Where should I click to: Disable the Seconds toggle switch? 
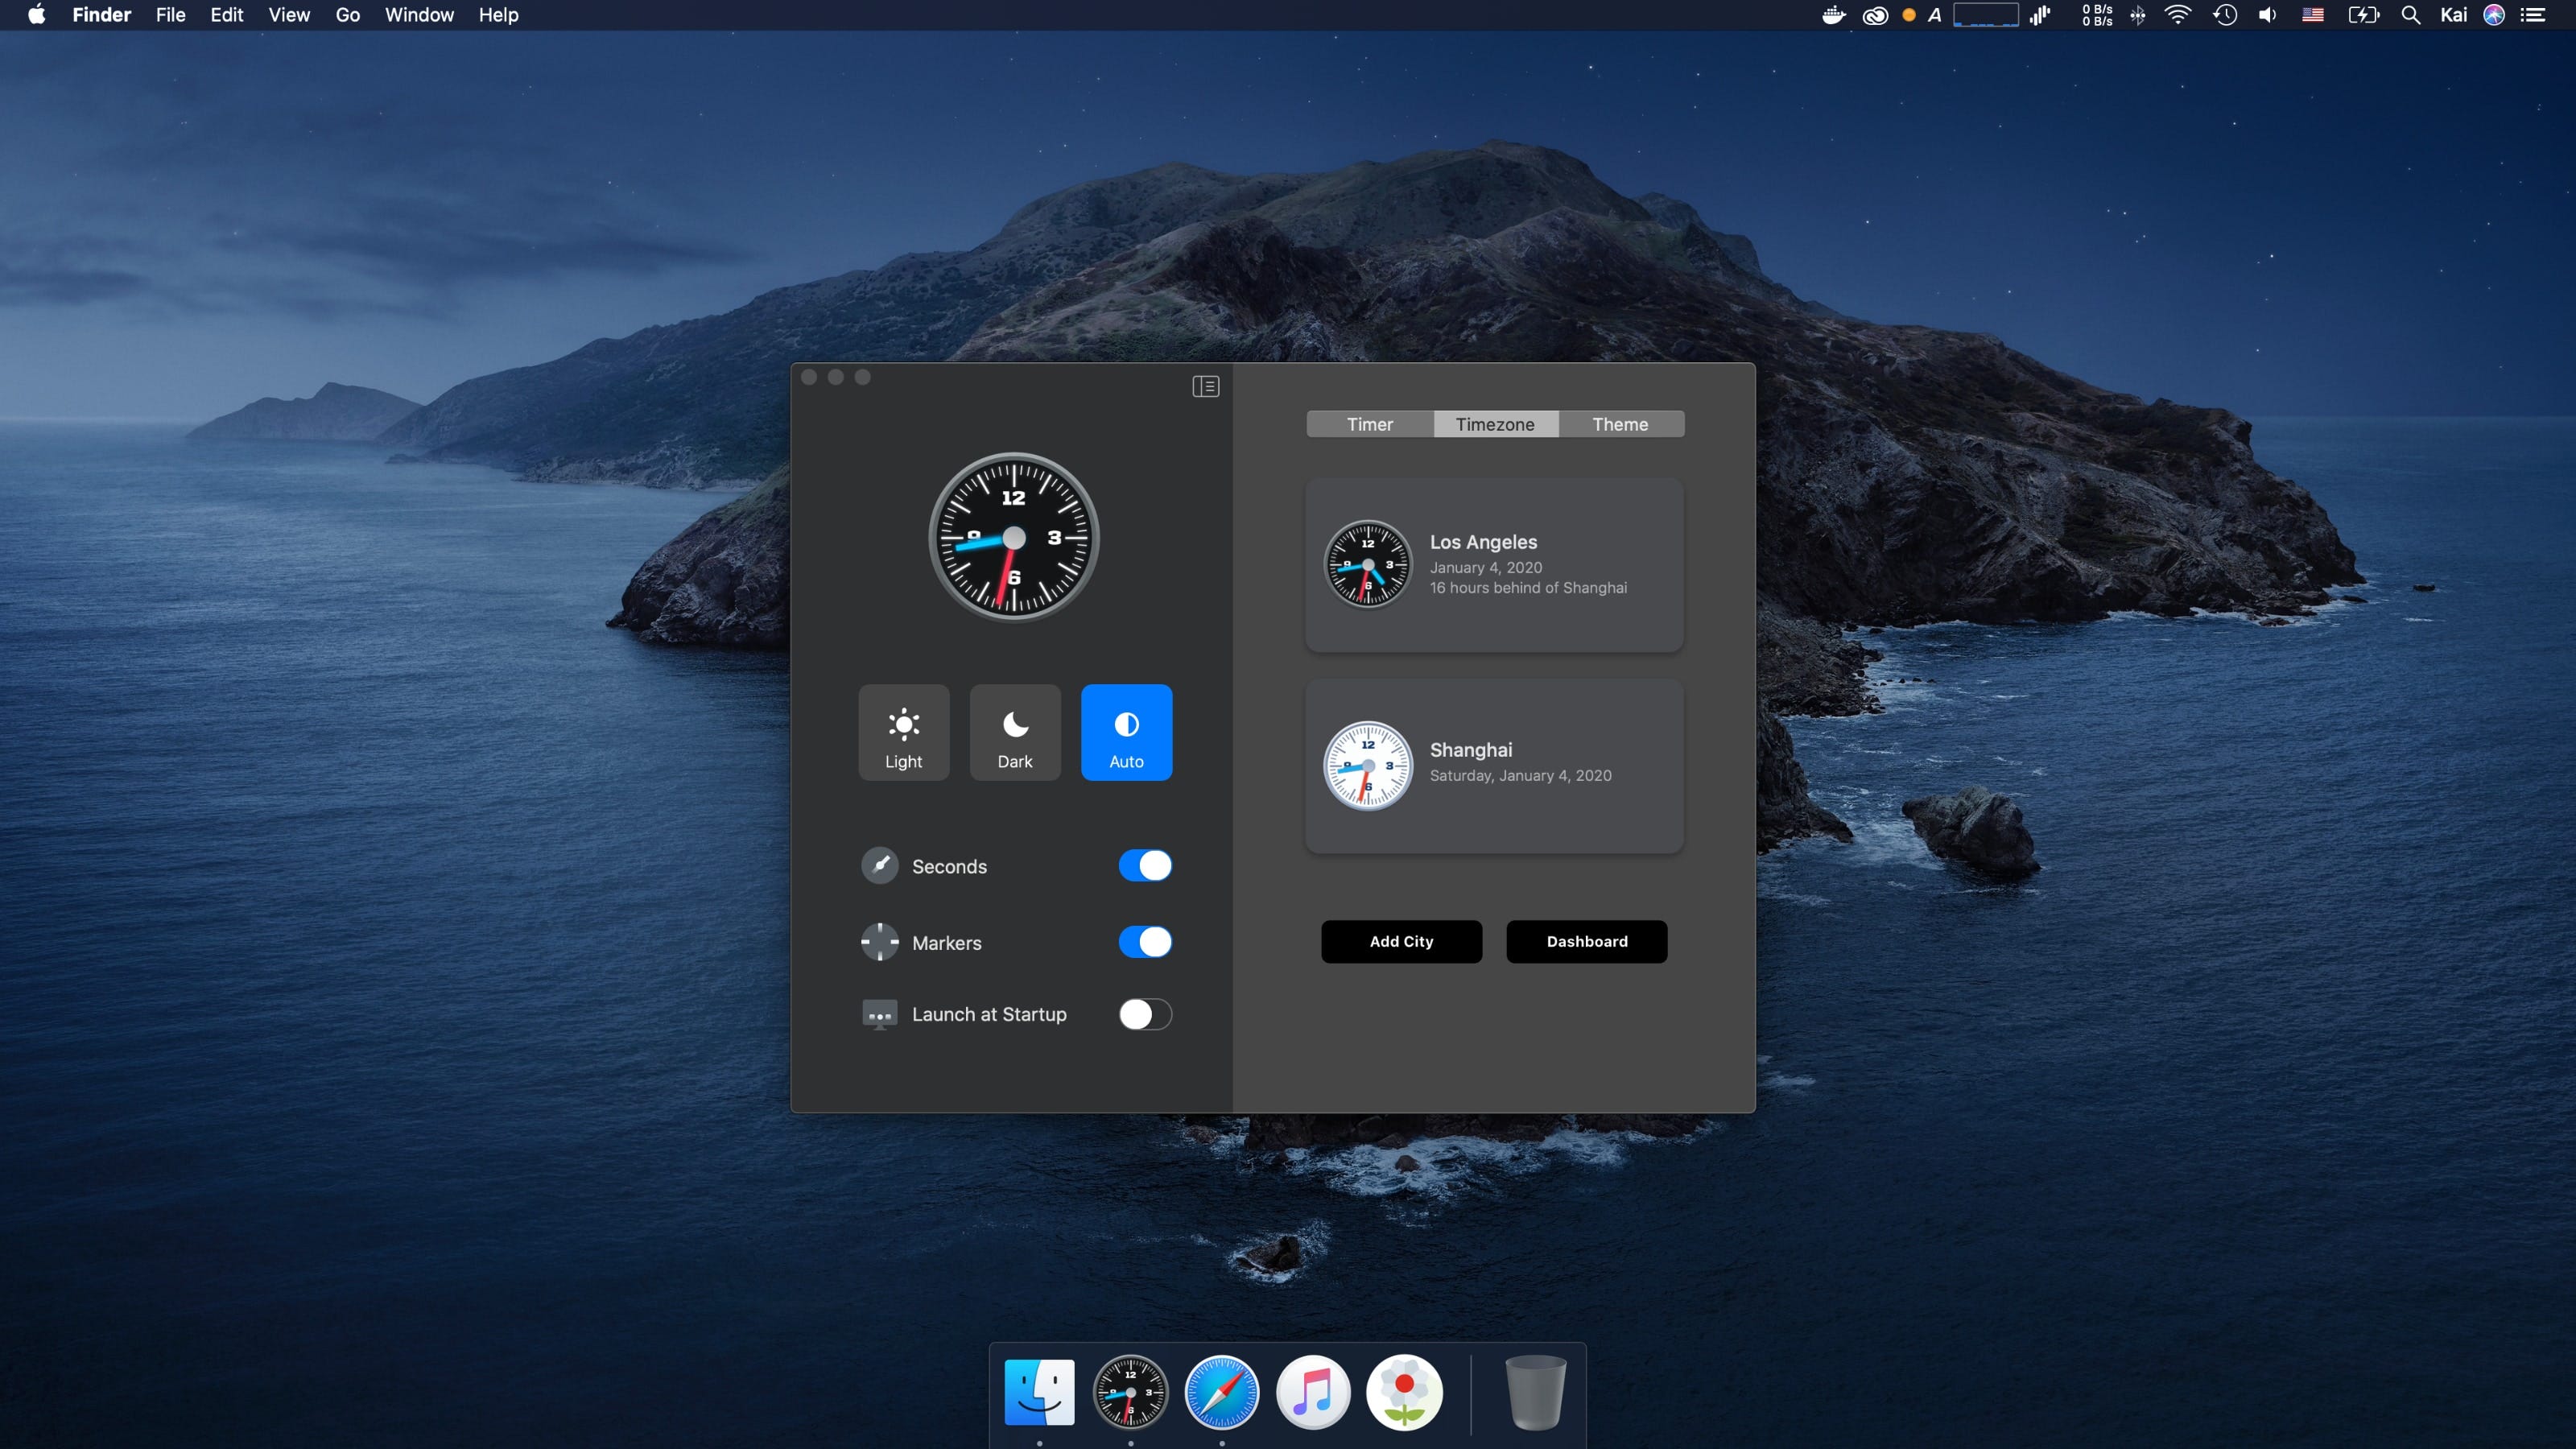pyautogui.click(x=1144, y=865)
